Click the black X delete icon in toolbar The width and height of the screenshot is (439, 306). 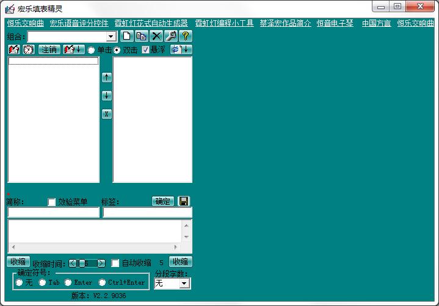[156, 36]
